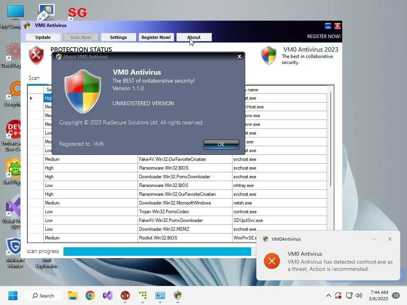This screenshot has height=305, width=407.
Task: Dismiss the VM0Antivirus notification
Action: 390,239
